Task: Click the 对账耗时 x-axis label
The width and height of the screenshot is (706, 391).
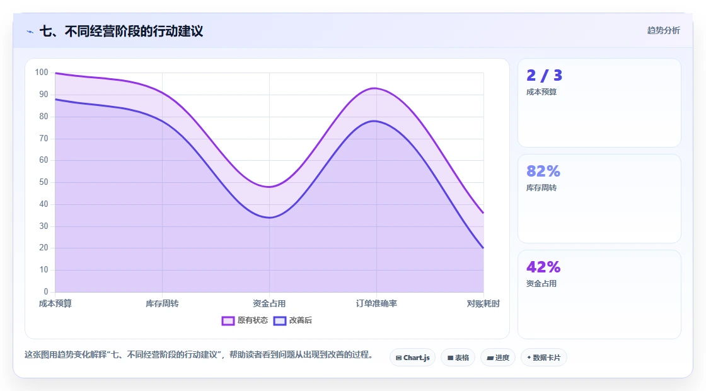Action: pos(483,303)
